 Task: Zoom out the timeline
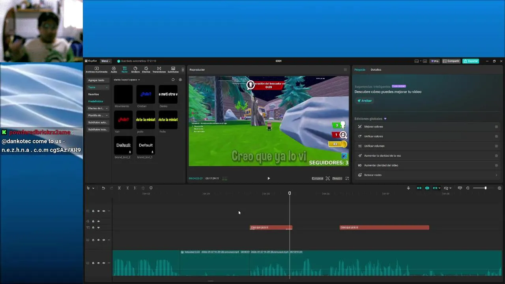click(468, 188)
